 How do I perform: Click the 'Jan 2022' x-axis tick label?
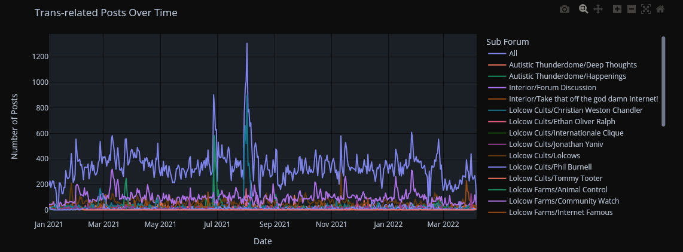(x=389, y=225)
